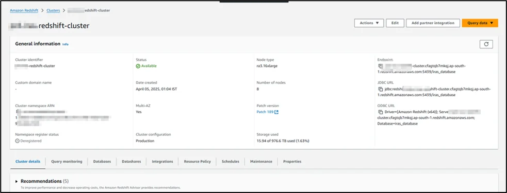Click Add partner integration button
This screenshot has width=507, height=193.
433,23
